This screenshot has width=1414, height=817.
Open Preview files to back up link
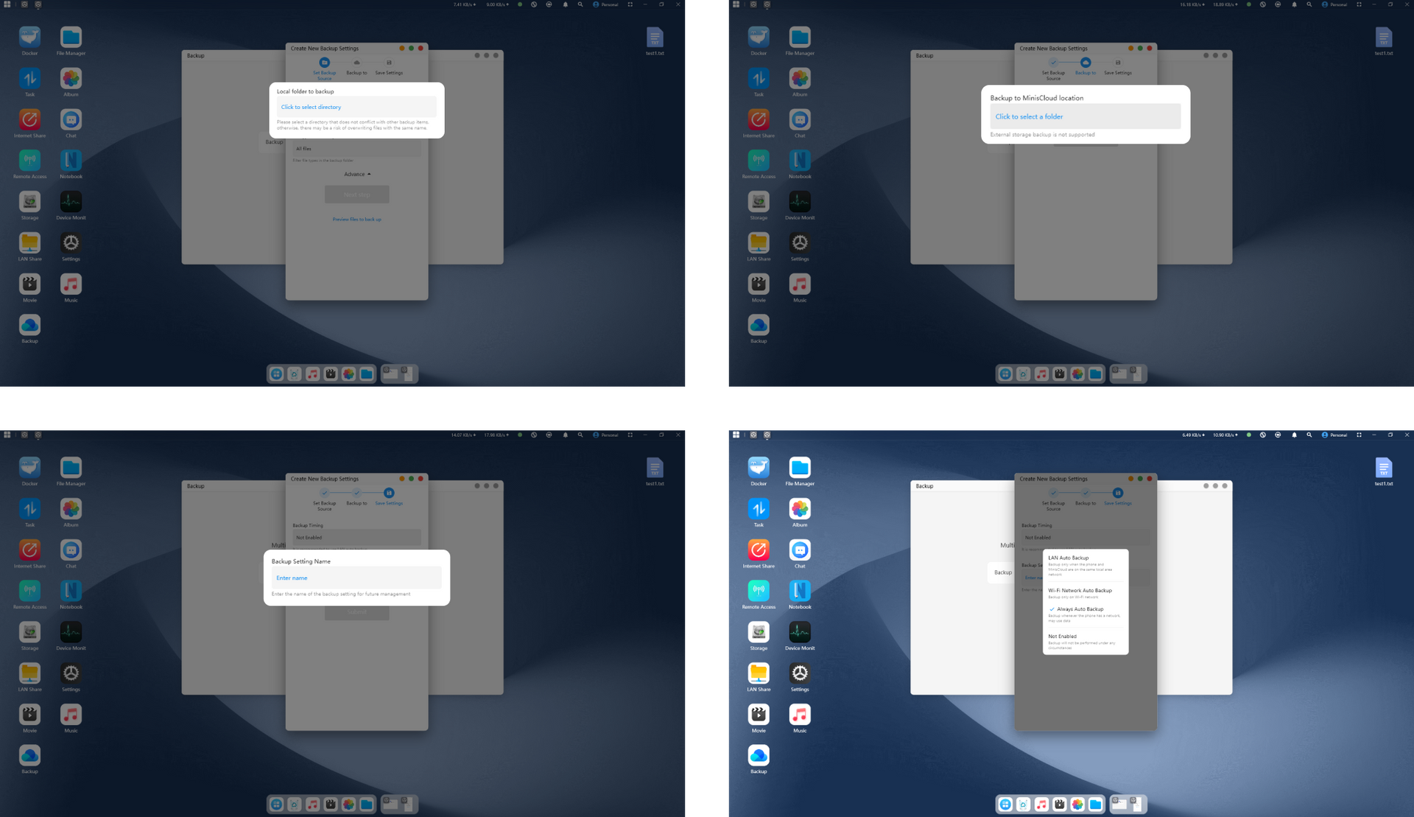coord(356,220)
